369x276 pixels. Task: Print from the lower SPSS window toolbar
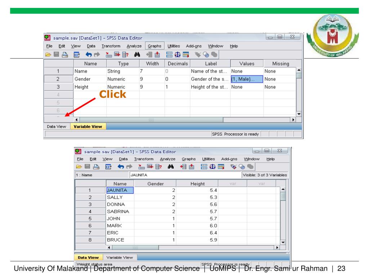[x=96, y=167]
